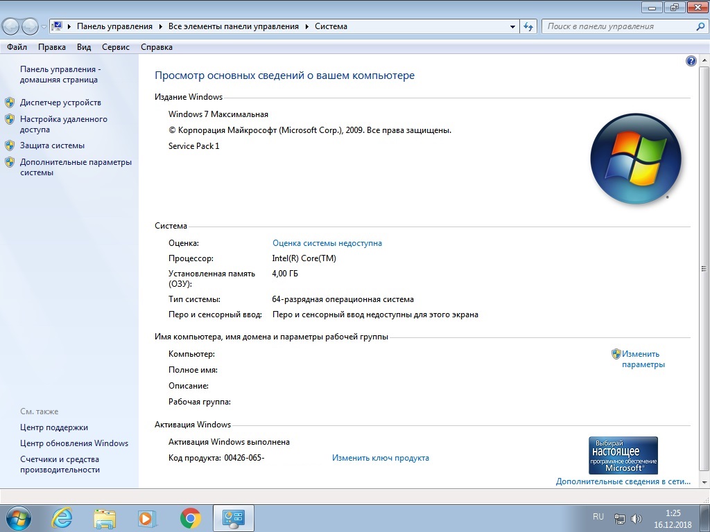
Task: Click the Back navigation arrow button
Action: [11, 27]
